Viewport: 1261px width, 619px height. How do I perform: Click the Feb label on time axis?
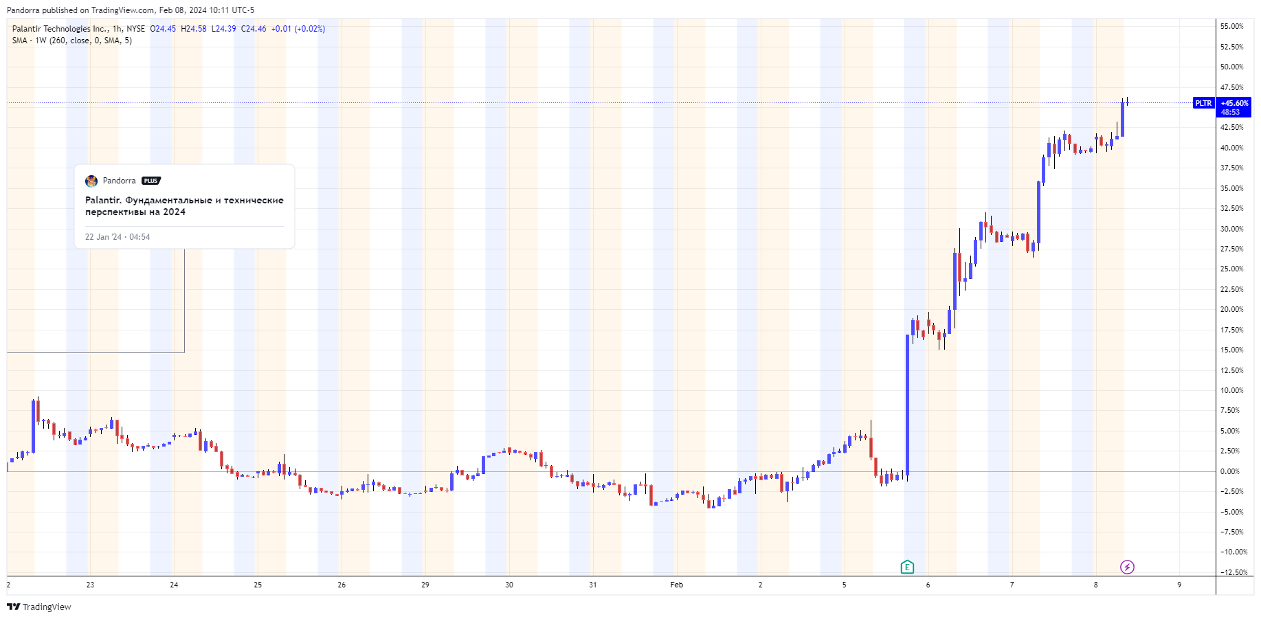[x=677, y=585]
